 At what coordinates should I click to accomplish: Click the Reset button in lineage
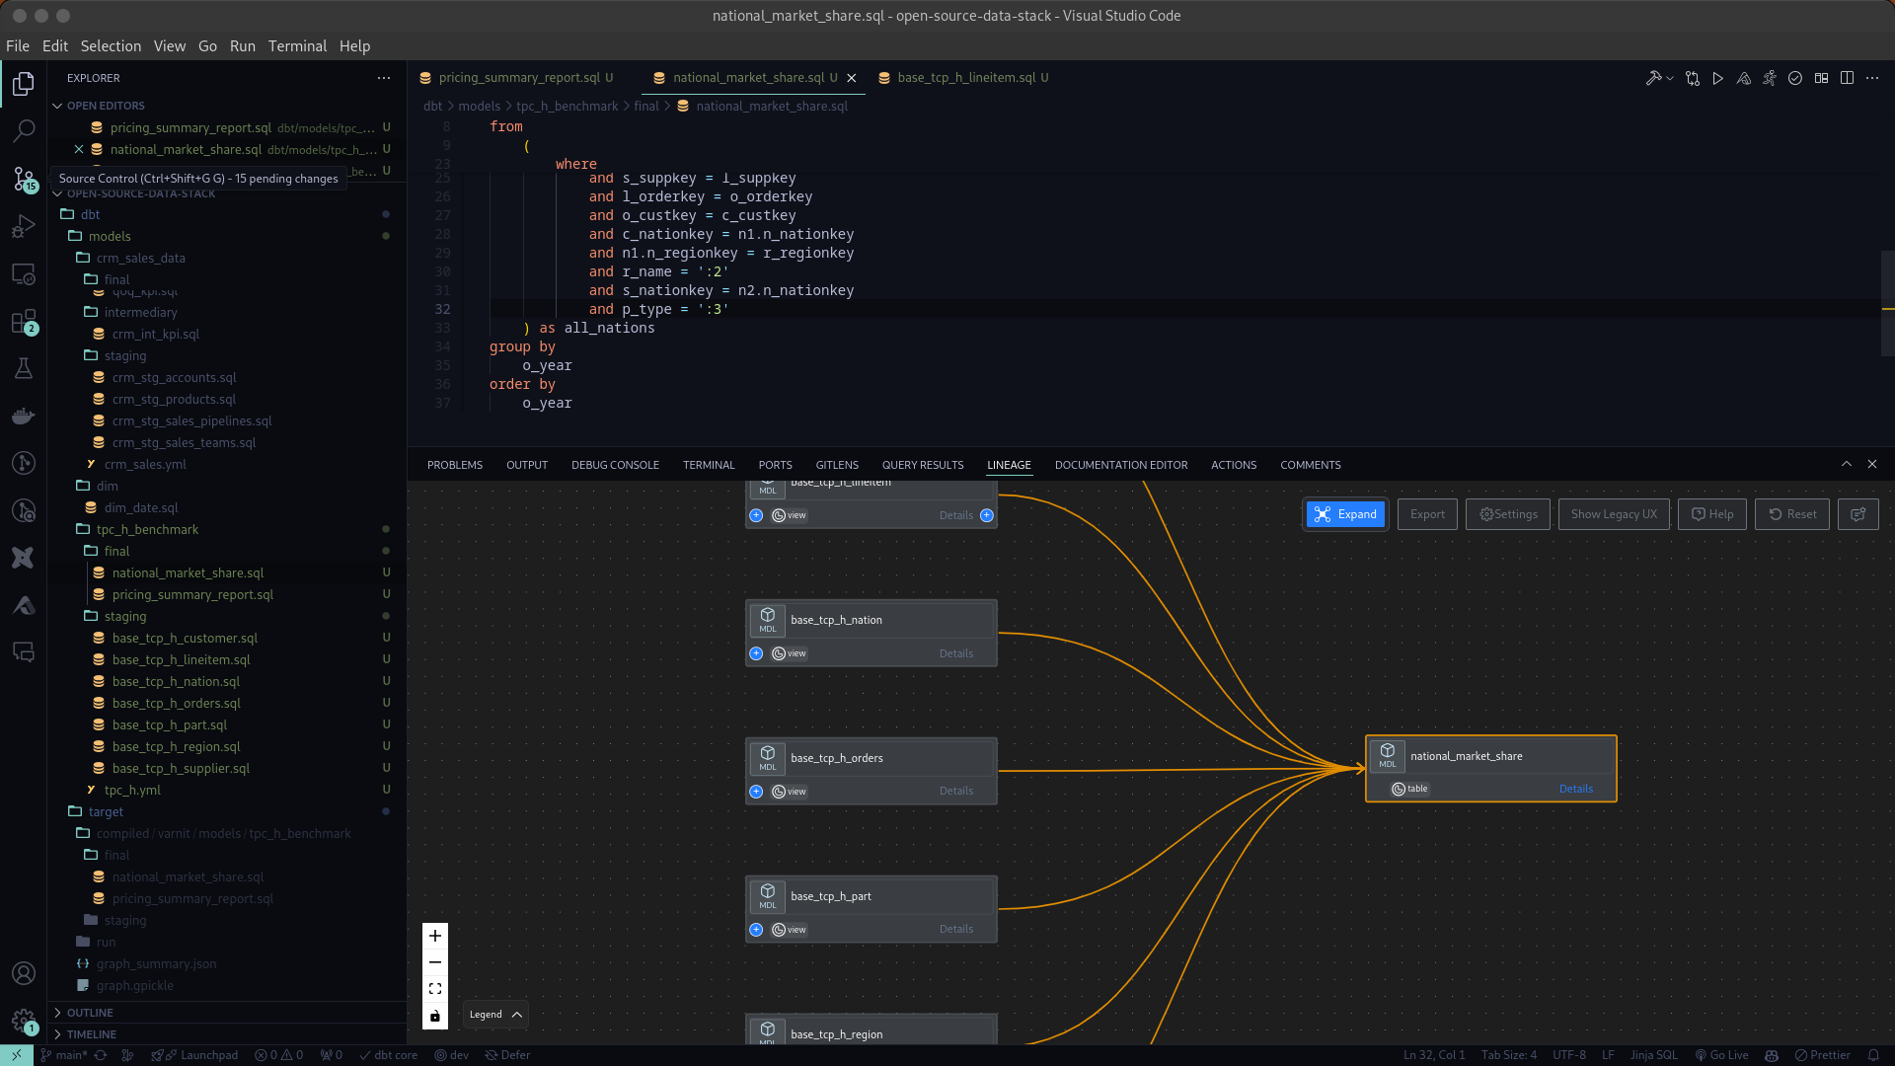[x=1792, y=514]
